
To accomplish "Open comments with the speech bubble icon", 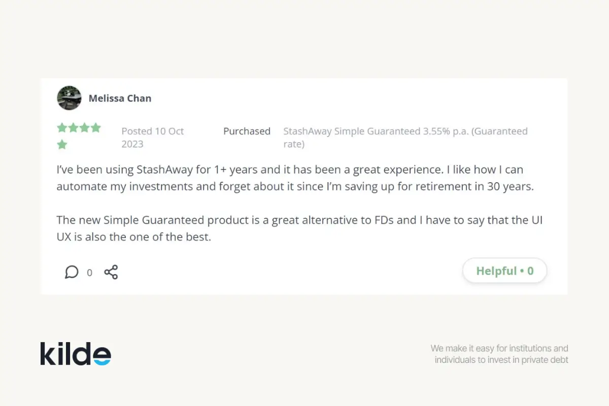I will coord(72,272).
